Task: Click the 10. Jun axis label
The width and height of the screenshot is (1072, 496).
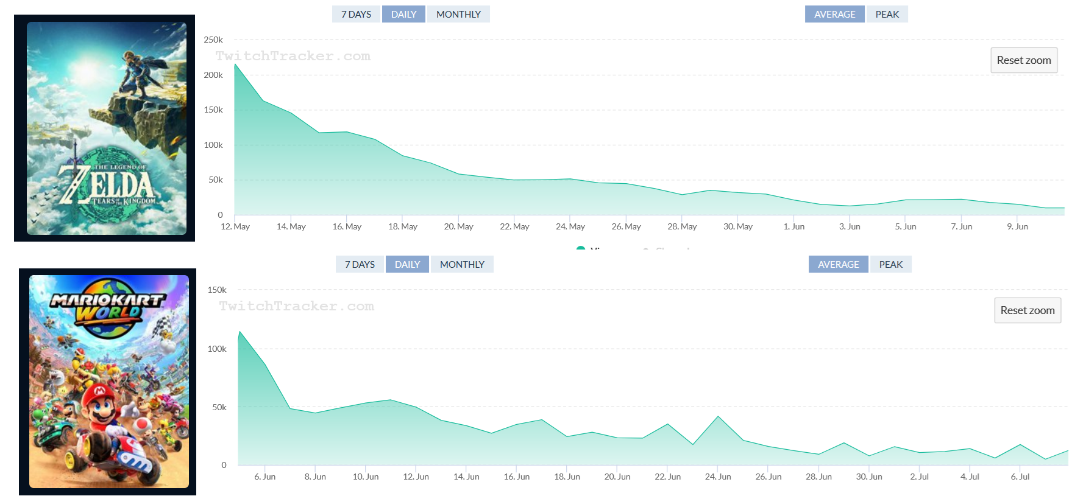Action: (366, 477)
